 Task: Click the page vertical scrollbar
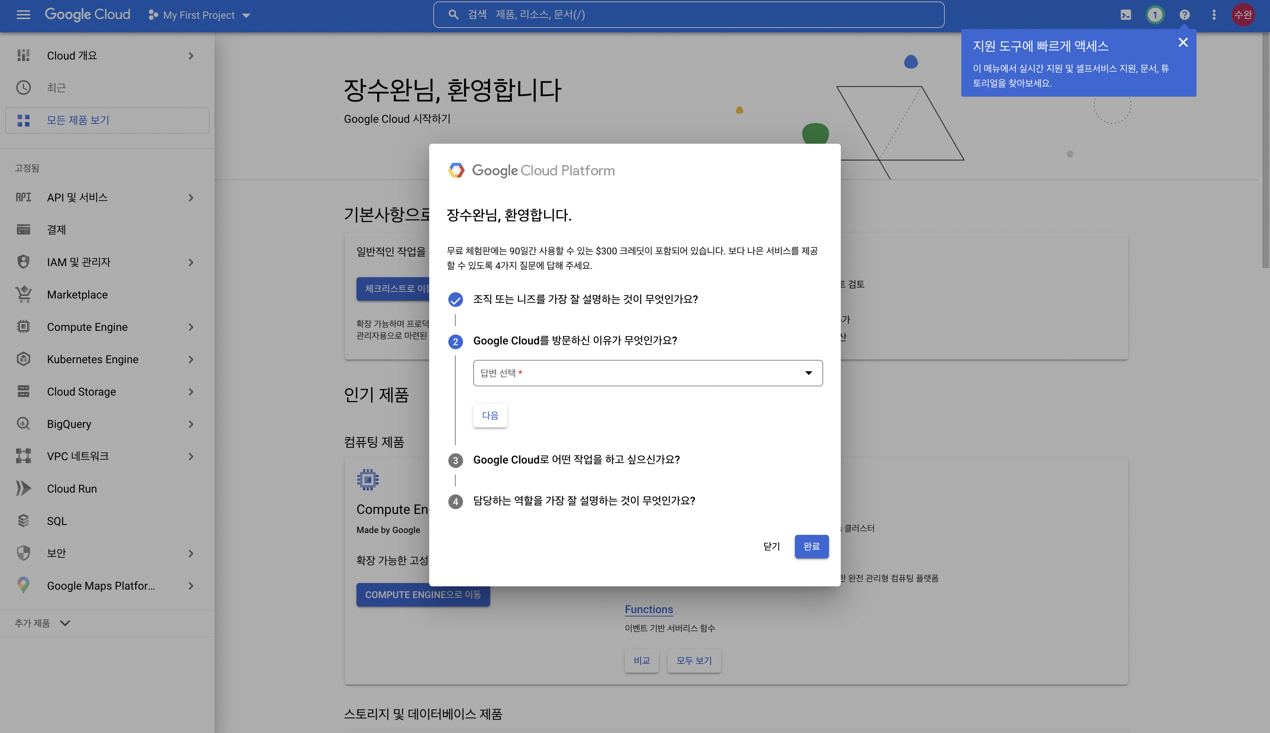1266,151
